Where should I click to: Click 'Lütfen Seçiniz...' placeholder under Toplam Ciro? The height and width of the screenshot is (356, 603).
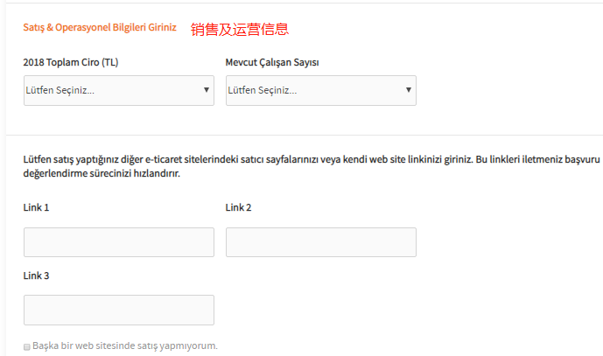point(60,90)
